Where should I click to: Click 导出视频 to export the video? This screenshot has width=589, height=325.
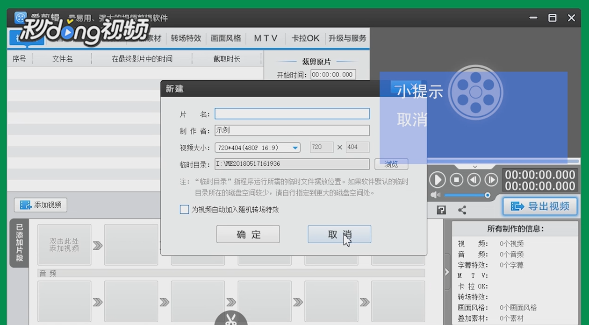[x=540, y=206]
